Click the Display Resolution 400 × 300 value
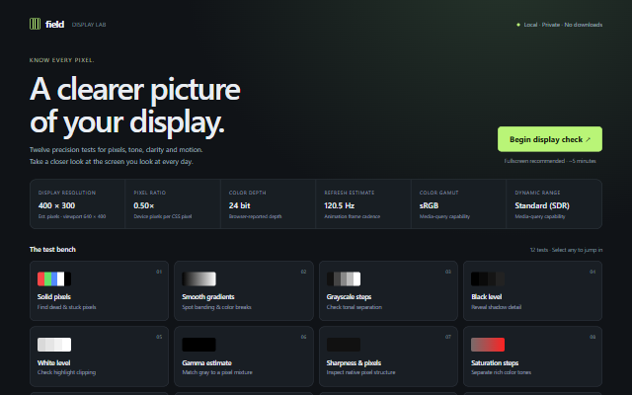 point(57,205)
